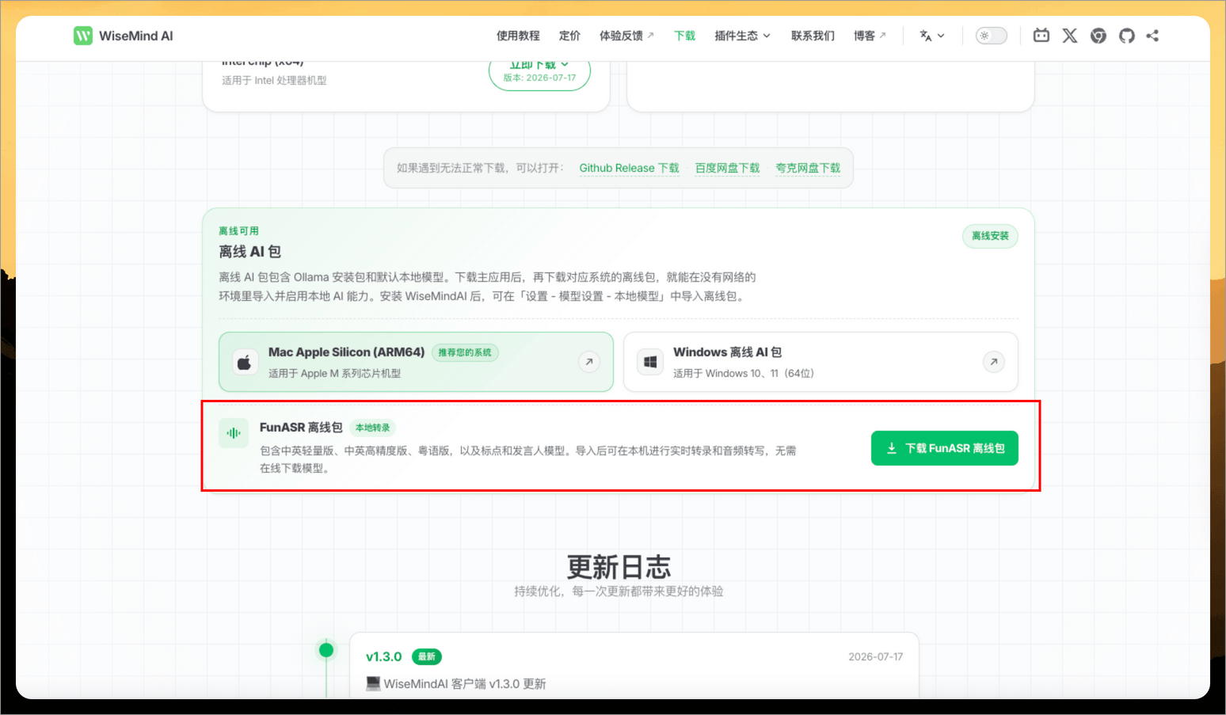Viewport: 1226px width, 715px height.
Task: Click the 推荐您的系统 badge
Action: coord(465,352)
